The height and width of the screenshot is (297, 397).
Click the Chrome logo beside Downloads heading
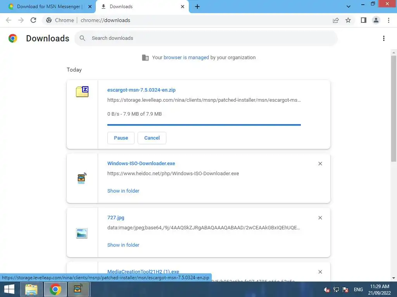point(13,38)
